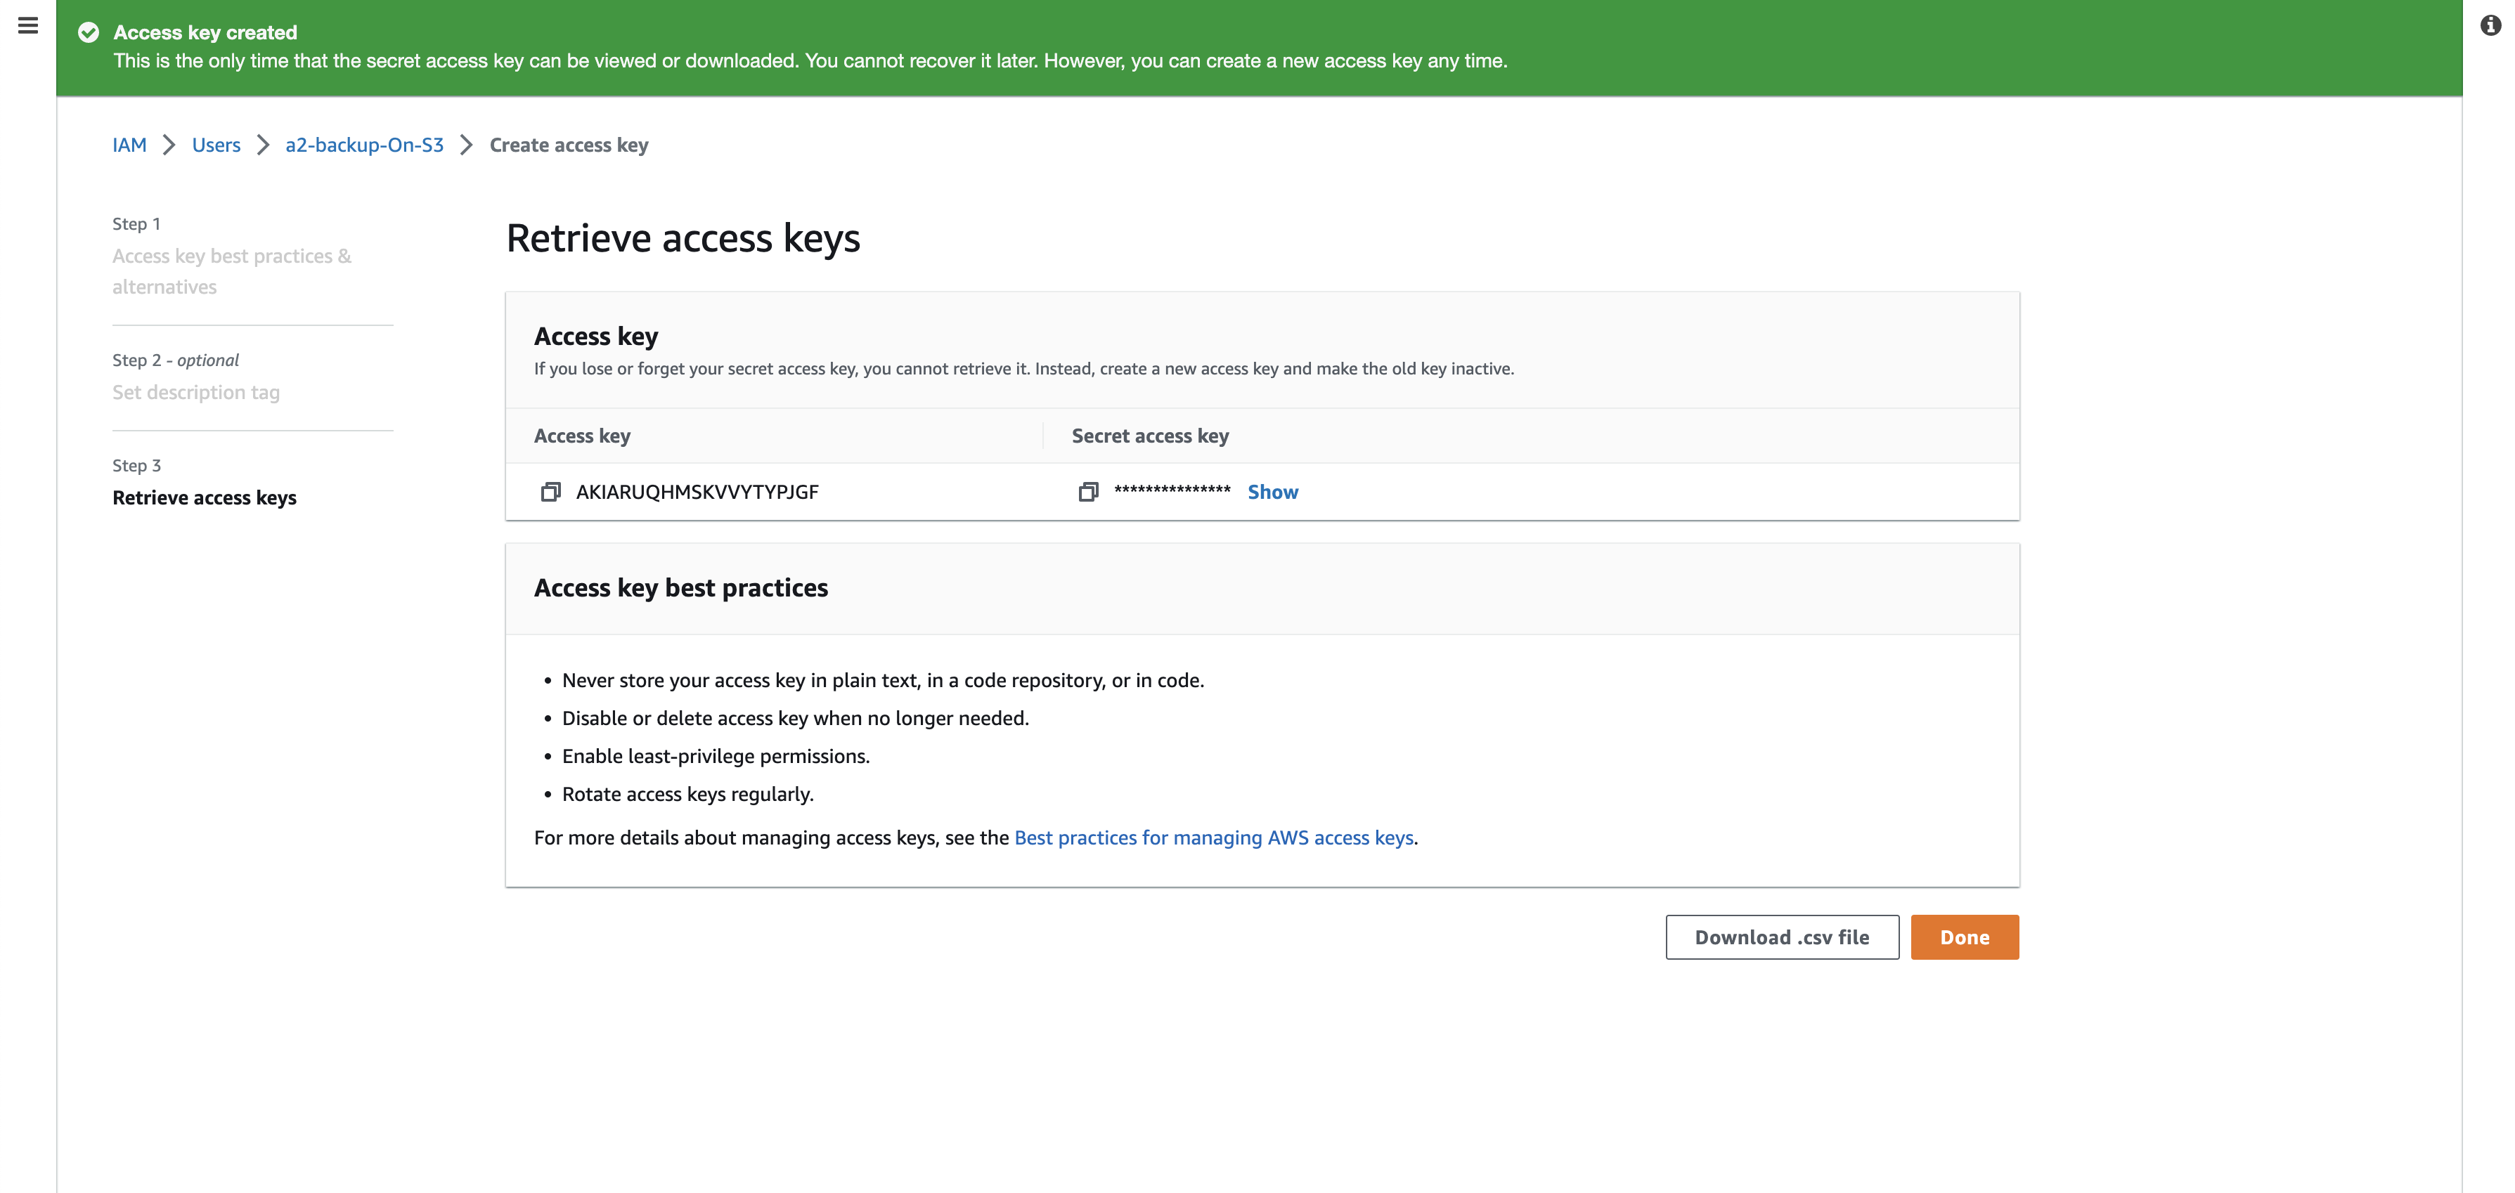Click the success checkmark in the green banner

(89, 31)
